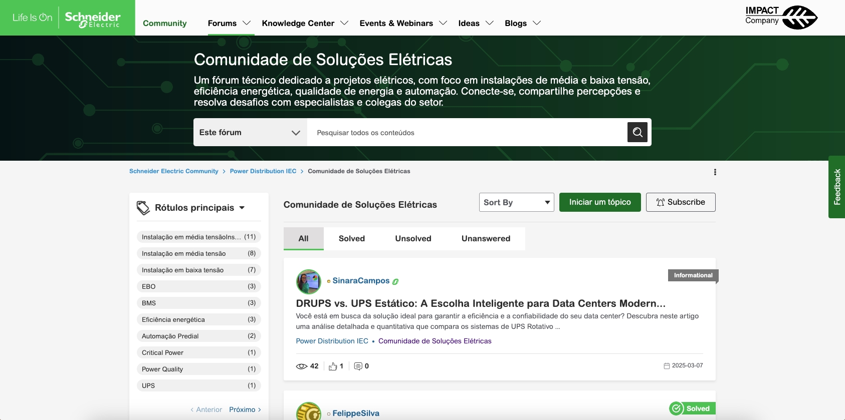Click the search input field
Image resolution: width=845 pixels, height=420 pixels.
click(466, 133)
